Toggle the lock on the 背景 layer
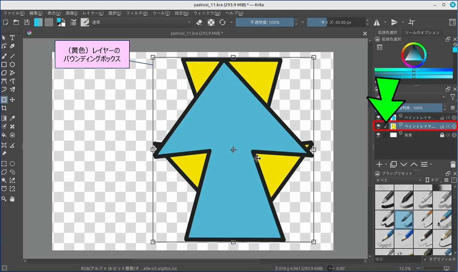This screenshot has width=458, height=272. coord(442,135)
